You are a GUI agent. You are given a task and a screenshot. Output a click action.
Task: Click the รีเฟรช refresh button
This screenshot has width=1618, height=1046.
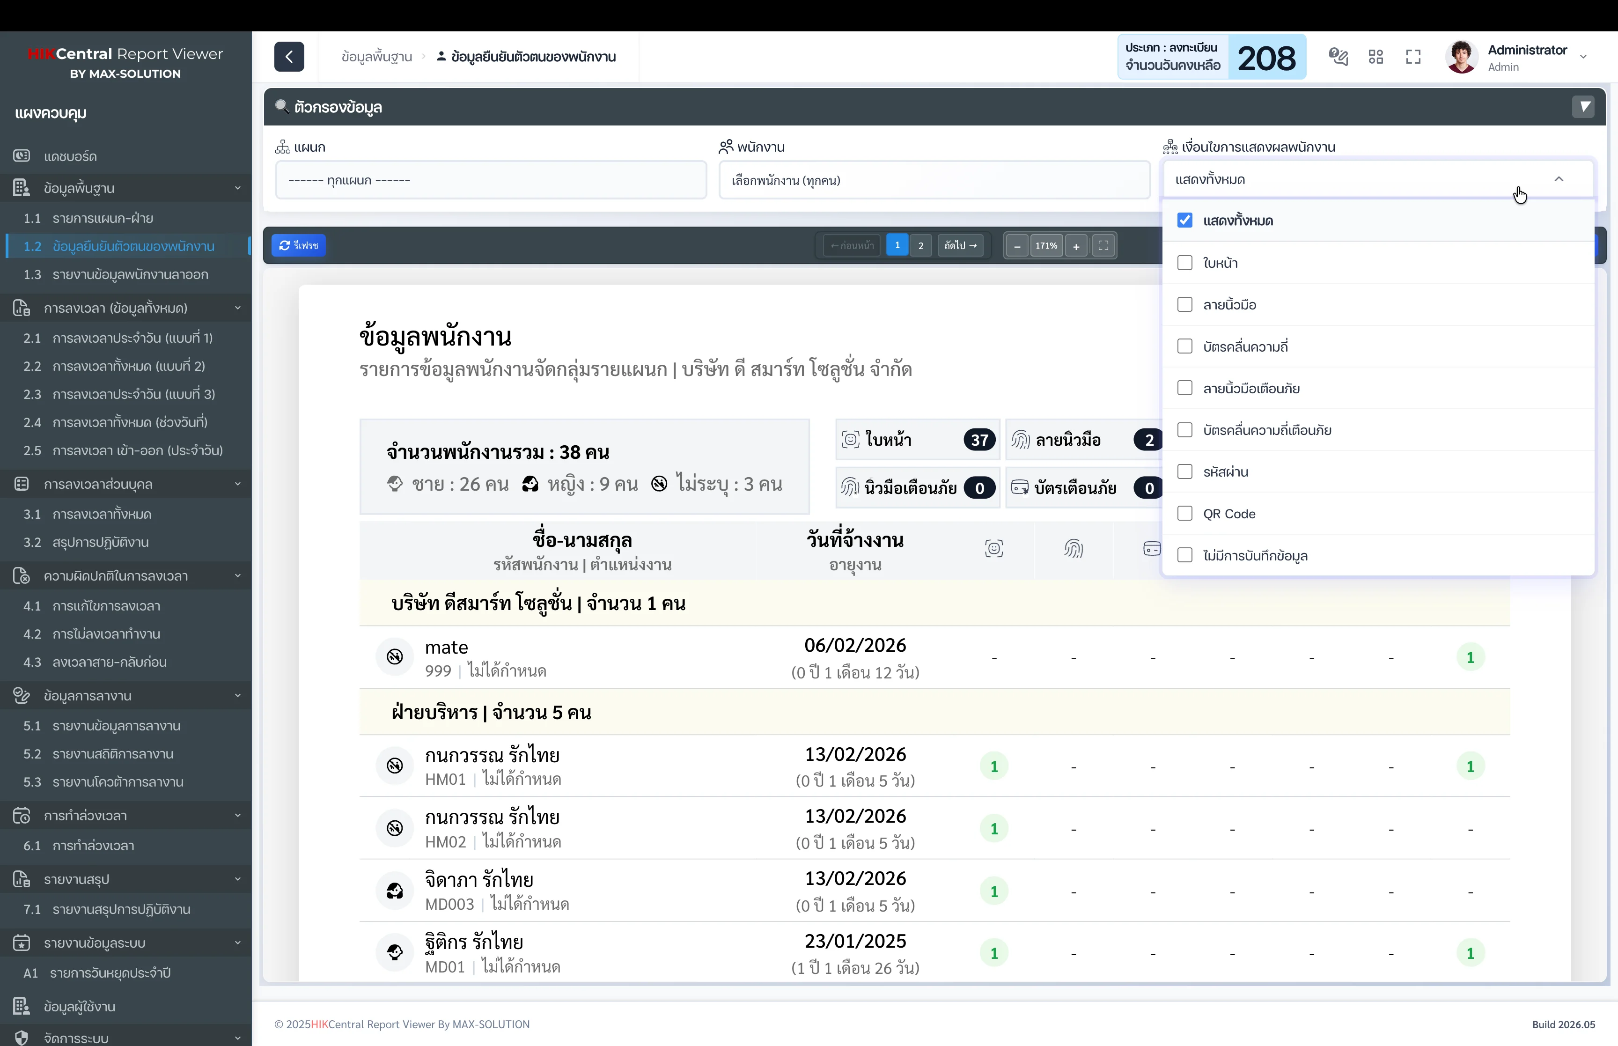coord(299,246)
